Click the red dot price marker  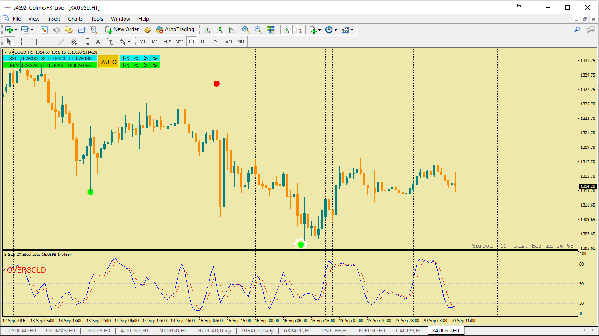tap(217, 84)
